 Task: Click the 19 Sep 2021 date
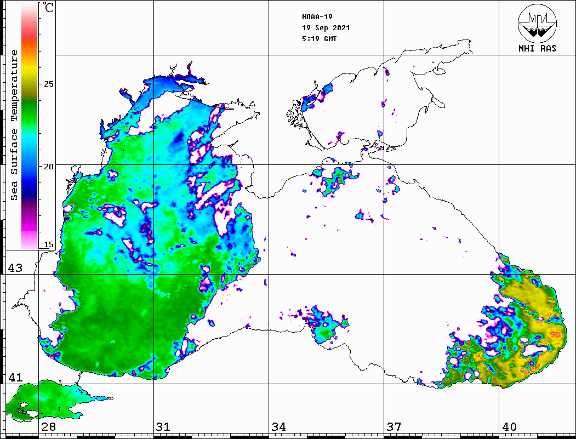(326, 28)
